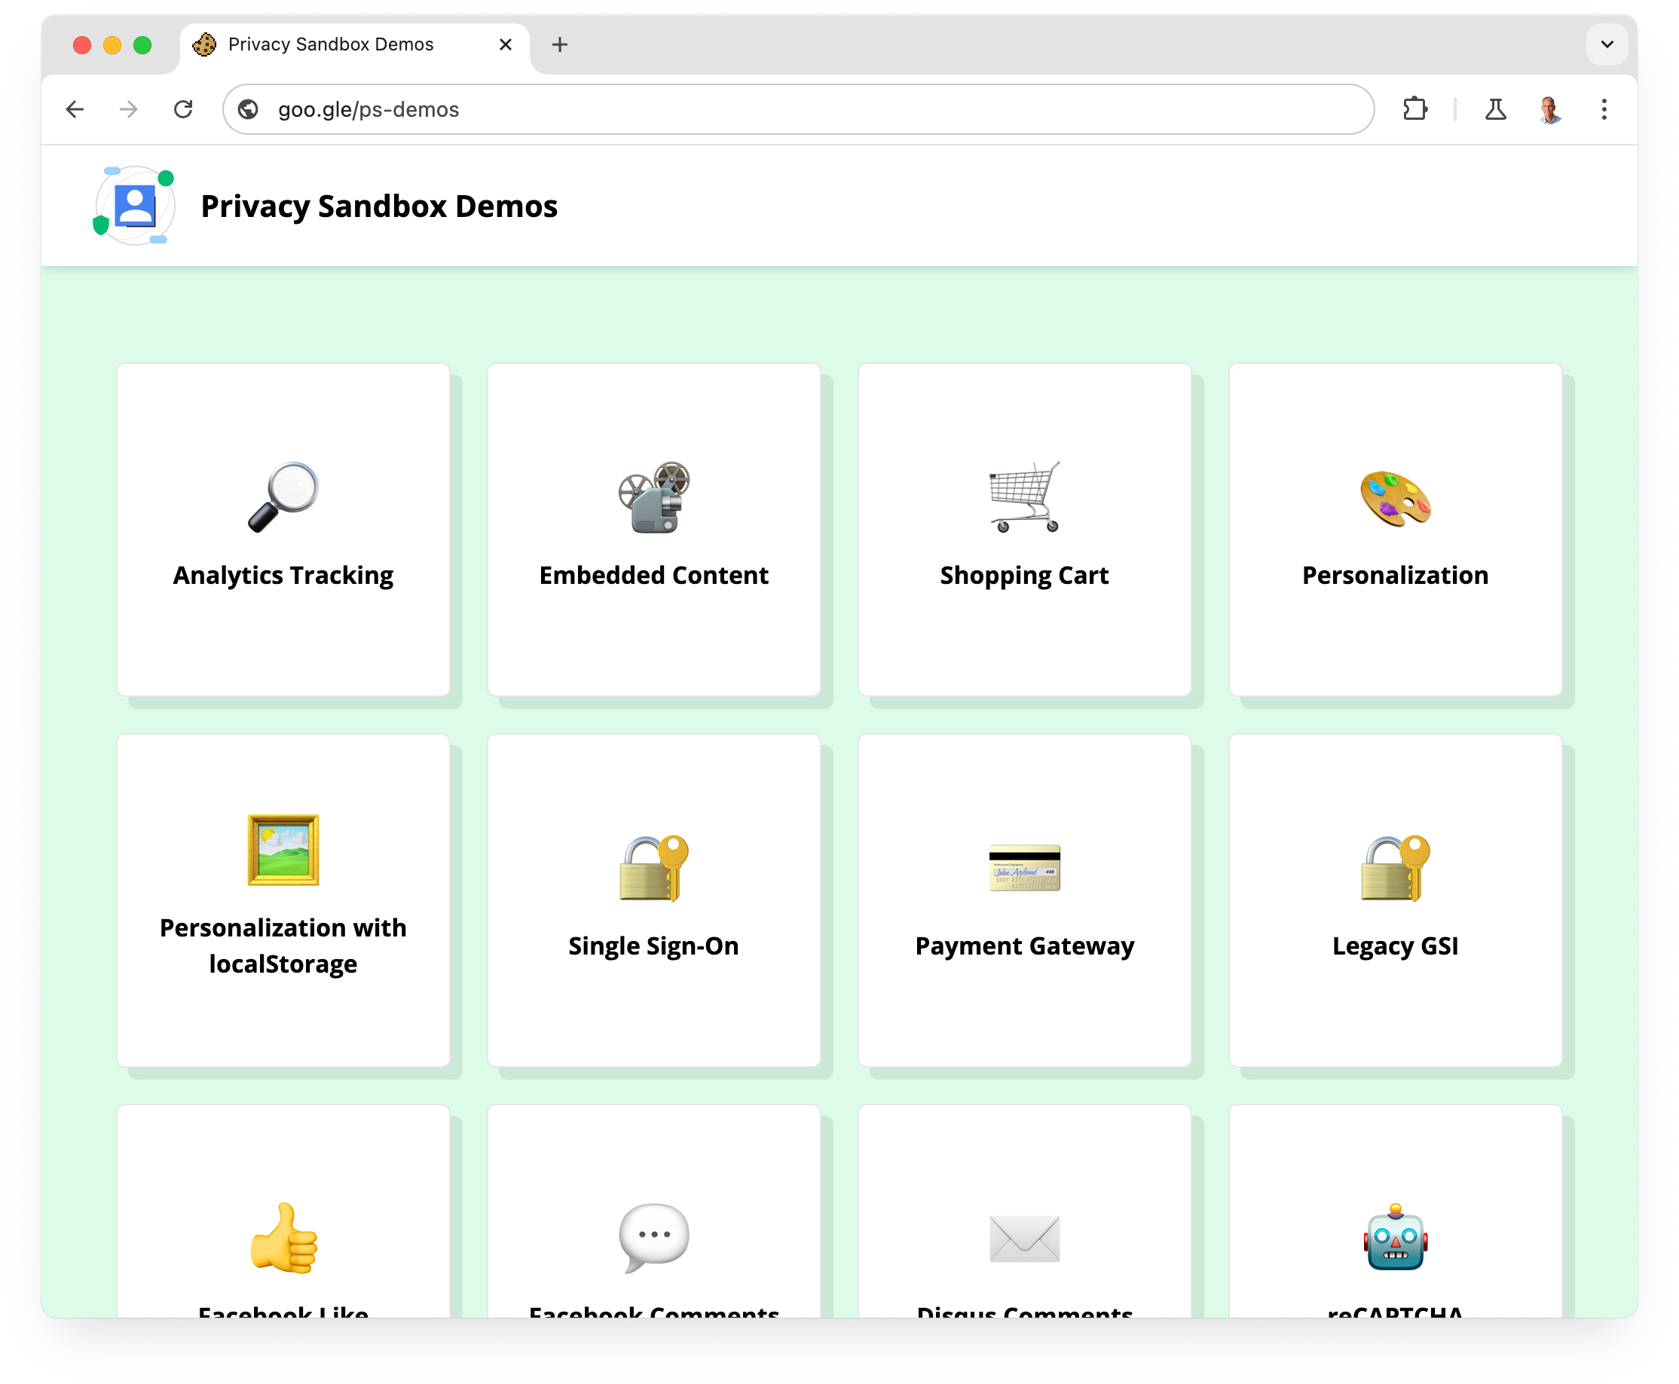Click the Chrome profile avatar icon
This screenshot has width=1679, height=1384.
coord(1552,110)
